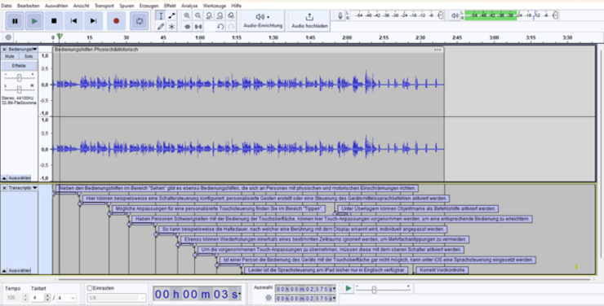Adjust the playback speed slider
604x306 pixels.
(383, 290)
